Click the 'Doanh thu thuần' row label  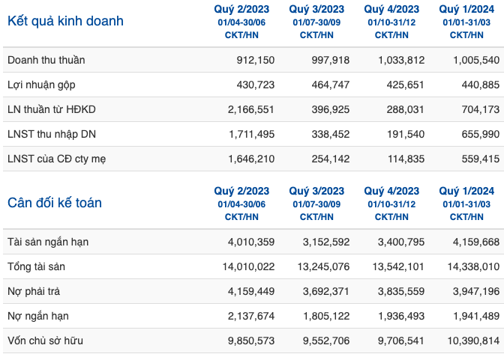point(46,60)
